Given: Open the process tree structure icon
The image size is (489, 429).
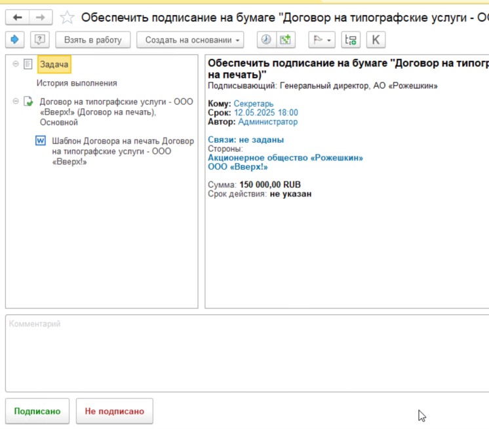Looking at the screenshot, I should click(x=351, y=40).
